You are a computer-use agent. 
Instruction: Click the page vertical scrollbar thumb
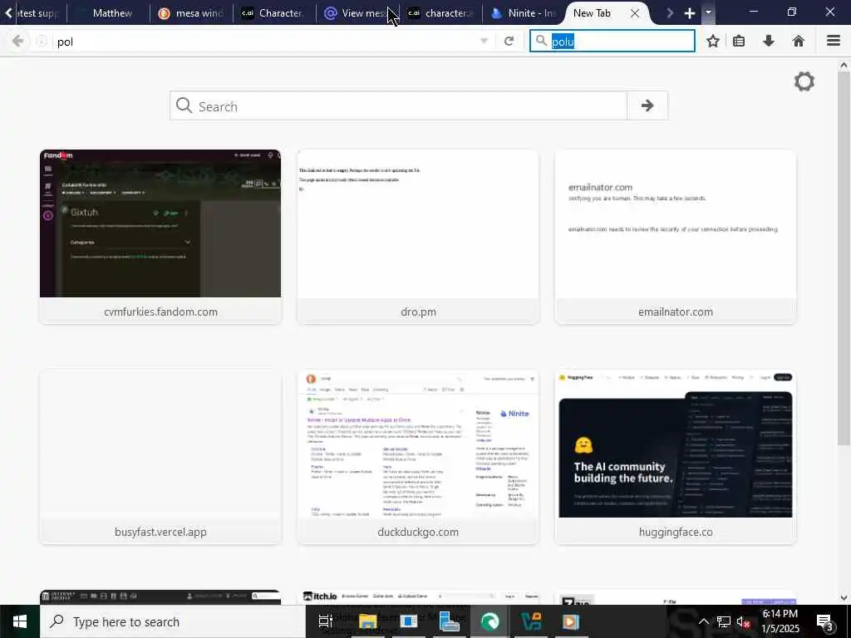(844, 258)
